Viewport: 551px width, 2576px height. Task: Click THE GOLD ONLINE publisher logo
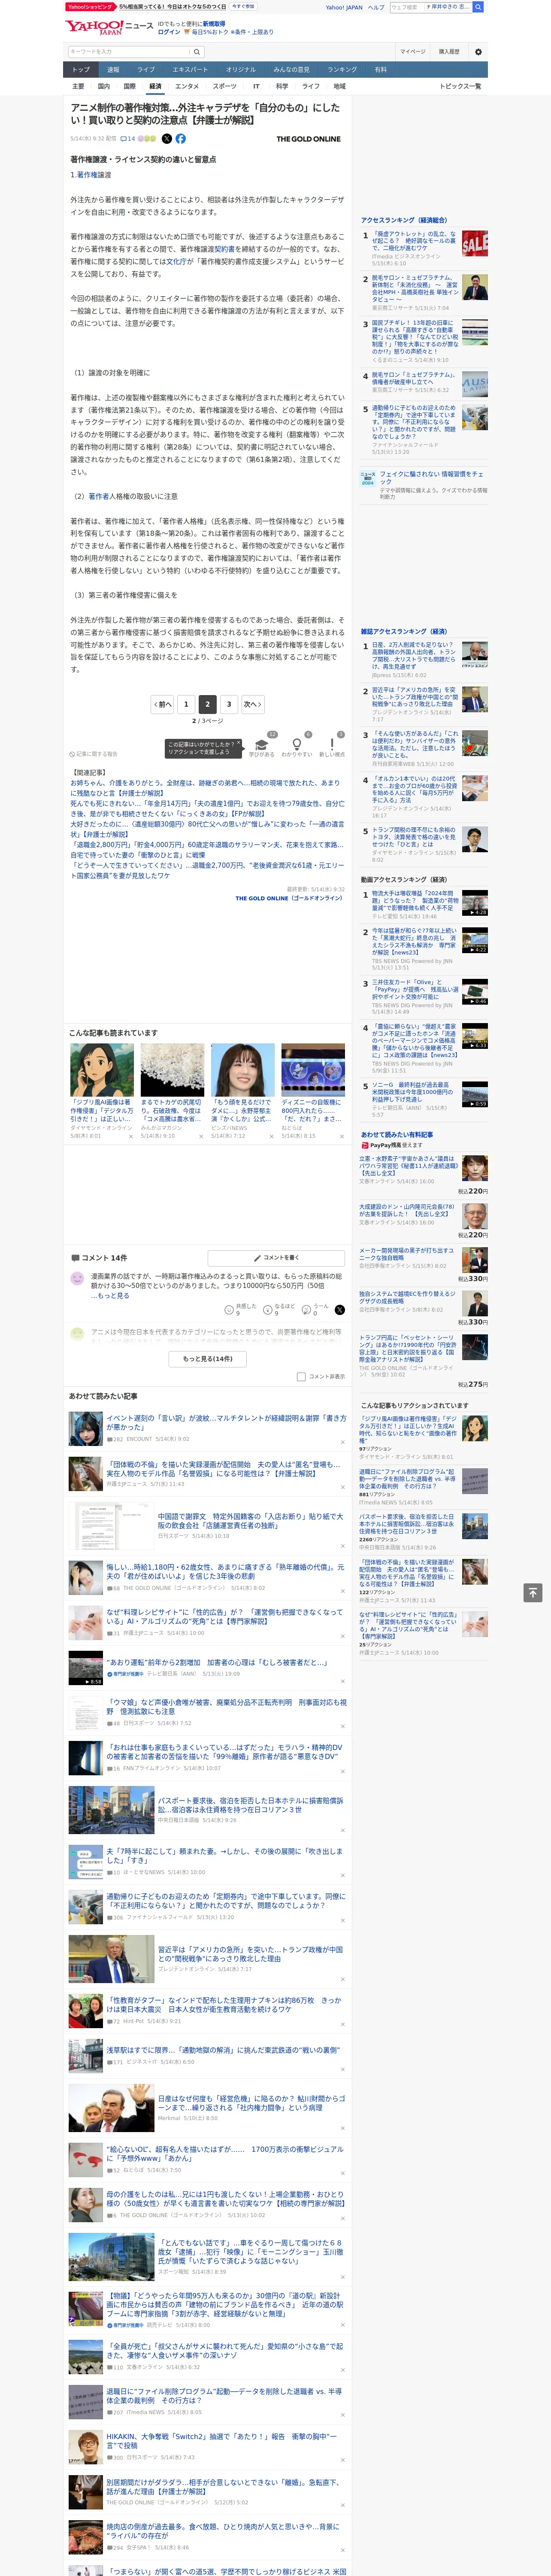(x=308, y=139)
